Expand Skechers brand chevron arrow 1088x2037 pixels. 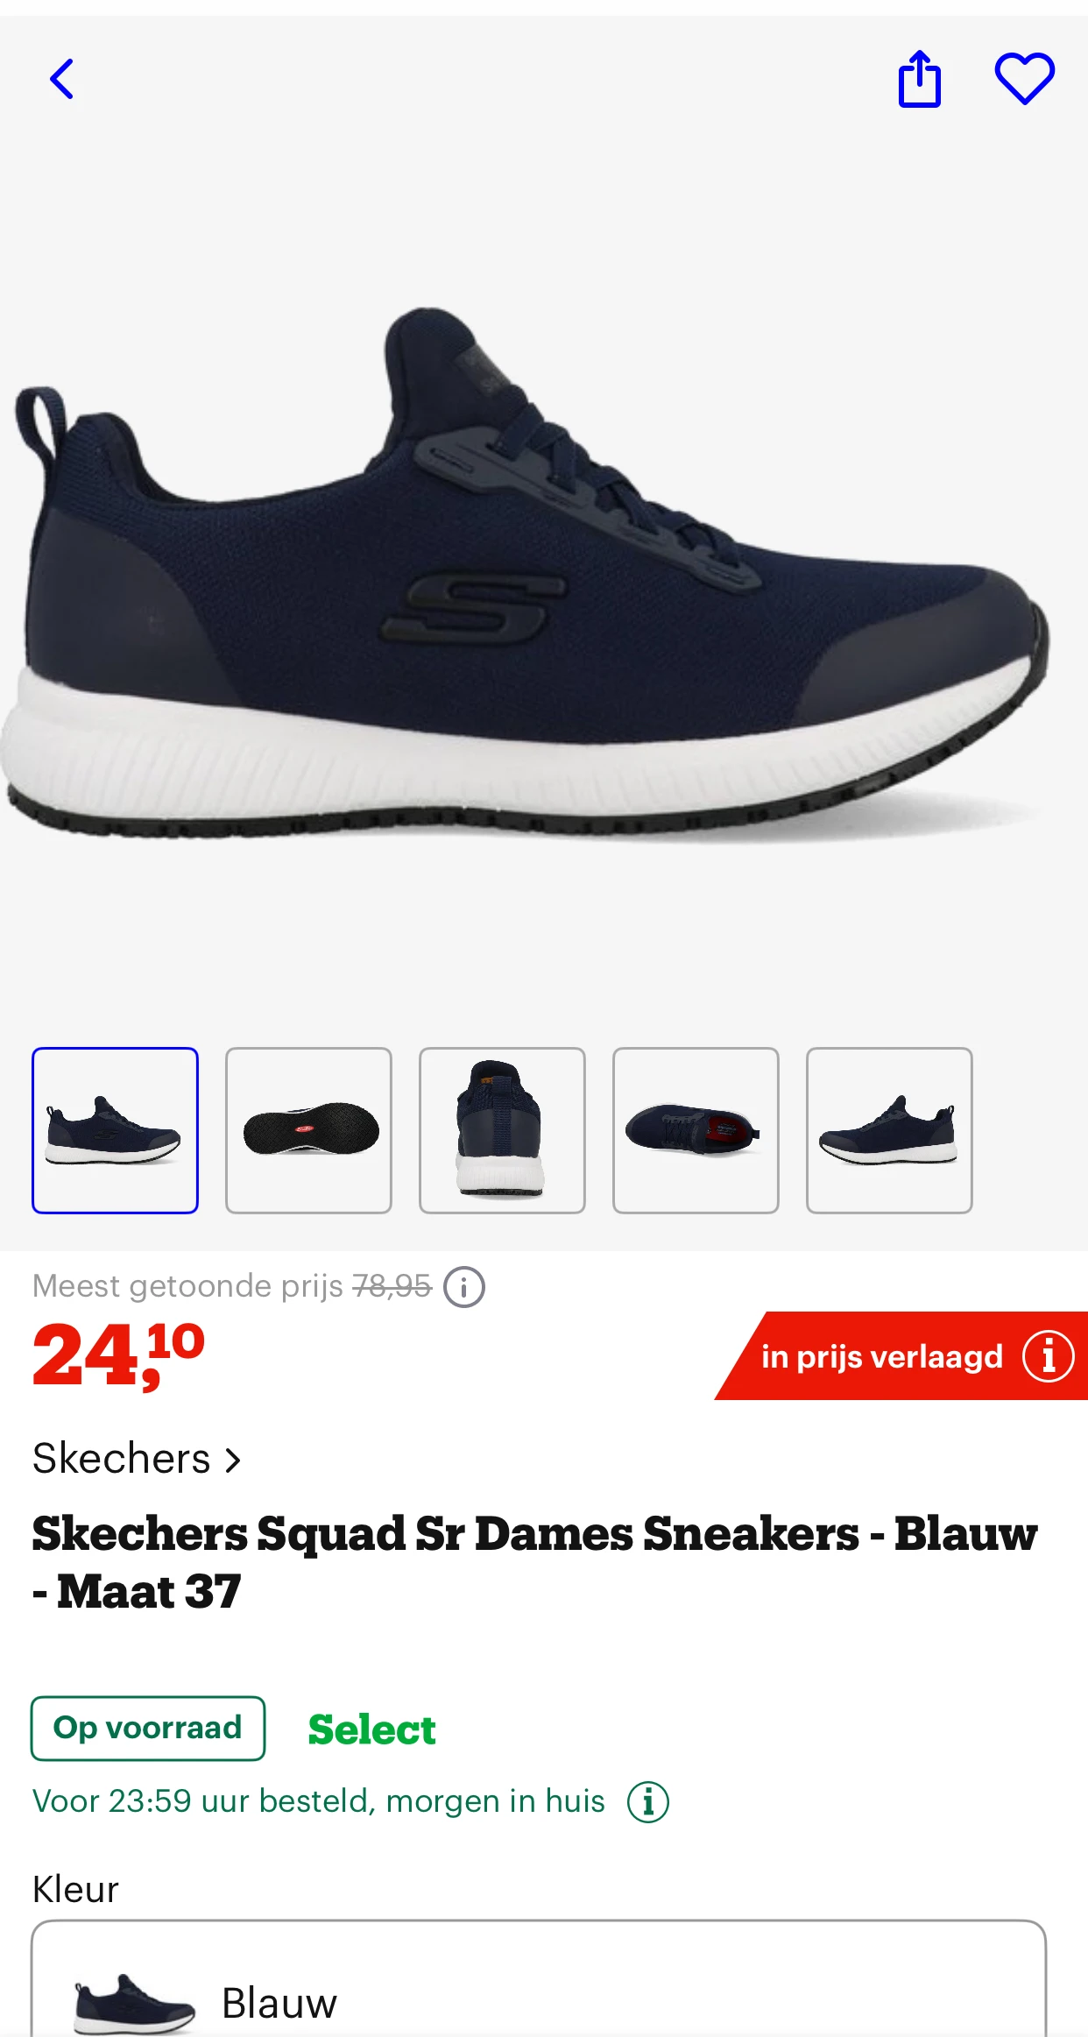232,1461
